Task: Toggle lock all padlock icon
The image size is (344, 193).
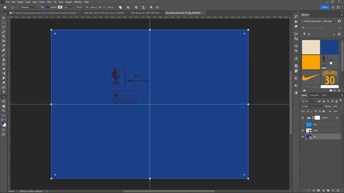Action: 324,111
